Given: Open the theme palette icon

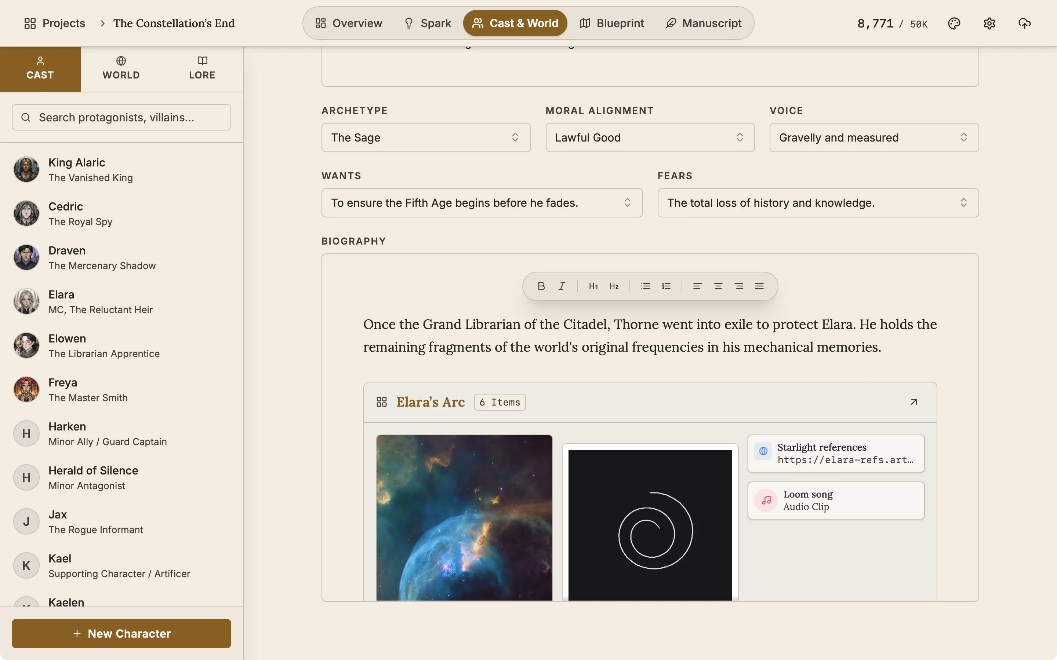Looking at the screenshot, I should pos(954,23).
